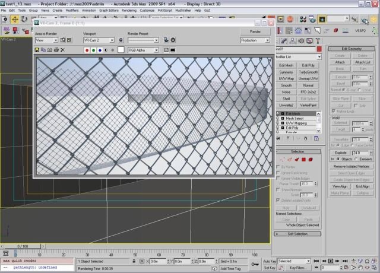Open the Modifier List dropdown

(298, 57)
